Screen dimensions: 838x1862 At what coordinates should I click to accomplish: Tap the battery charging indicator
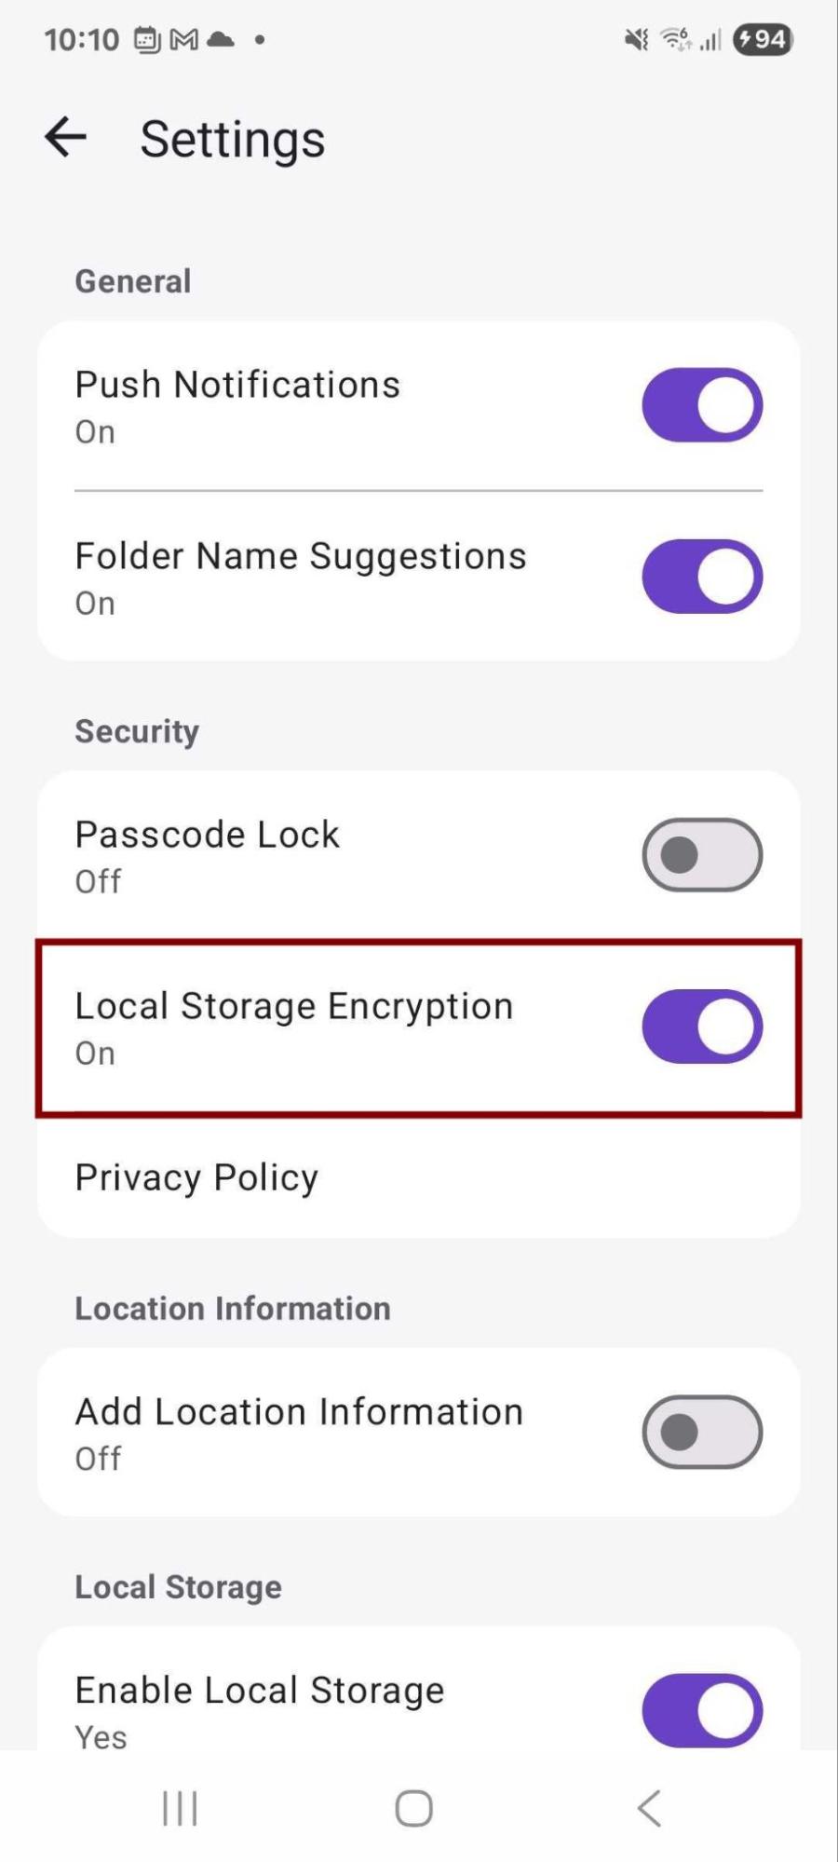tap(764, 39)
